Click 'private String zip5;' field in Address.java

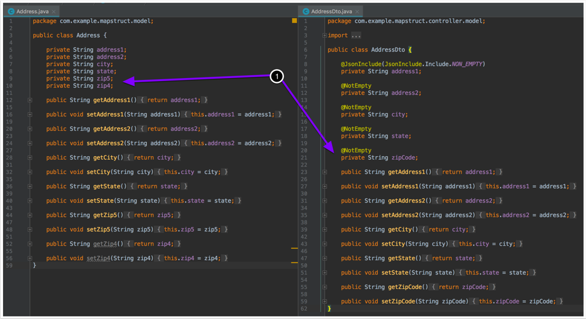[79, 78]
